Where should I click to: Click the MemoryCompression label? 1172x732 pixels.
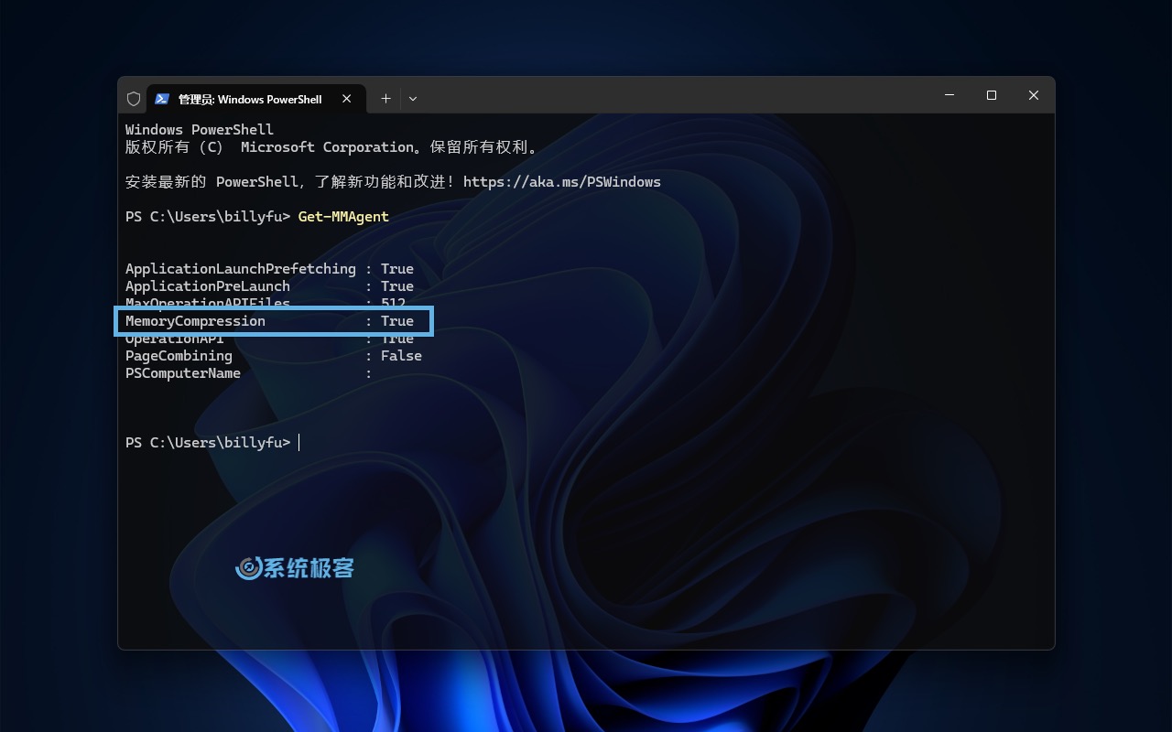tap(195, 321)
